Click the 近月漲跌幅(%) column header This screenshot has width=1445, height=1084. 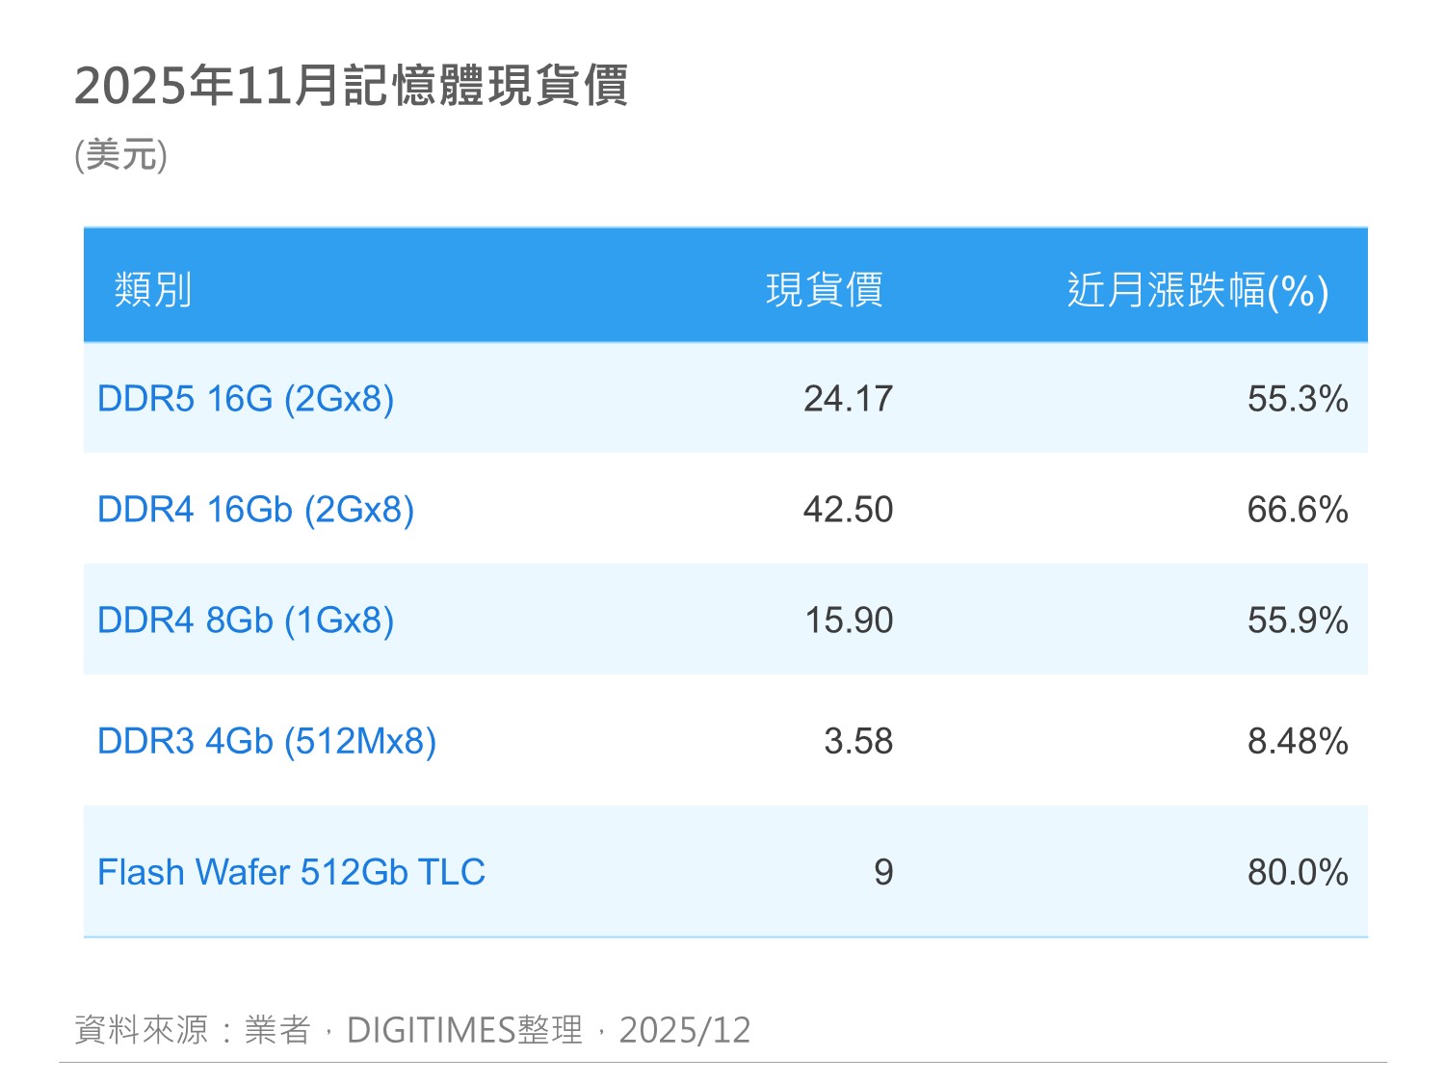[x=1197, y=290]
